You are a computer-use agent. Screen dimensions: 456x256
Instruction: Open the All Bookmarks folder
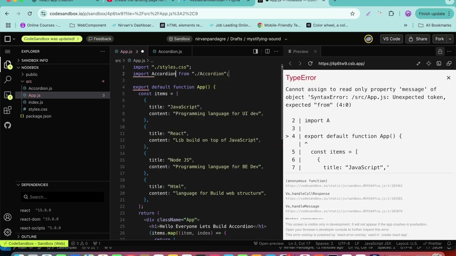click(x=435, y=25)
